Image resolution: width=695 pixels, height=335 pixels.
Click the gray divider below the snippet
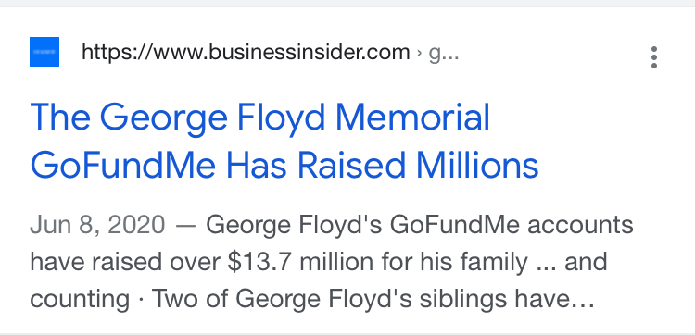coord(347,334)
